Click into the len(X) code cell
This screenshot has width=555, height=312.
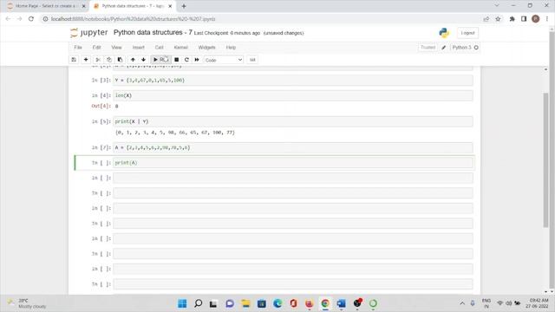pos(293,95)
